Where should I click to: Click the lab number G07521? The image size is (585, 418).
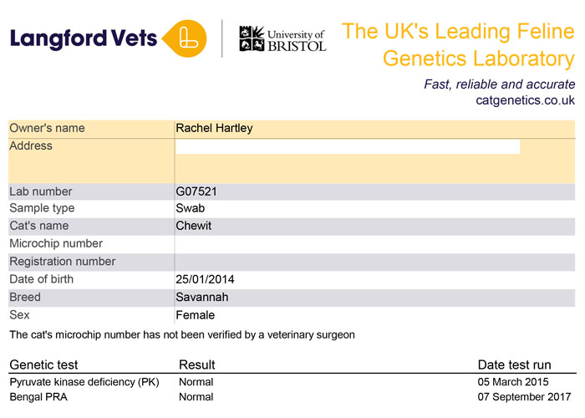coord(196,191)
